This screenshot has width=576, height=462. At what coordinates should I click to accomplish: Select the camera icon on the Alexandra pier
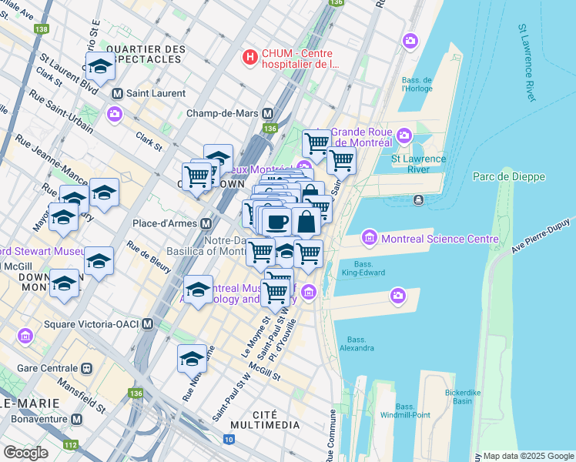[398, 296]
